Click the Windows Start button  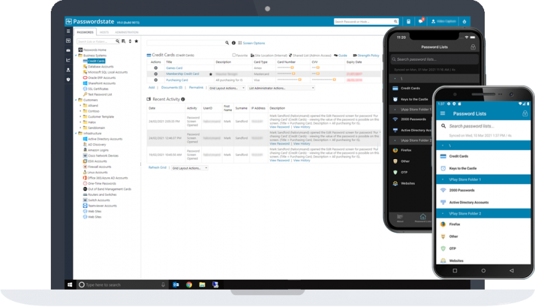pyautogui.click(x=70, y=285)
